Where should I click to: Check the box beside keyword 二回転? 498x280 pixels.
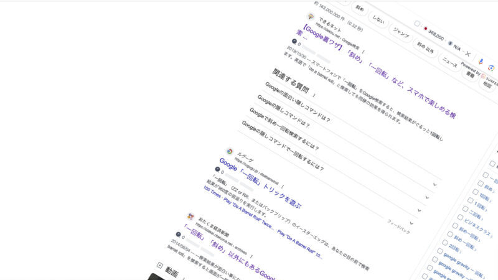465,209
